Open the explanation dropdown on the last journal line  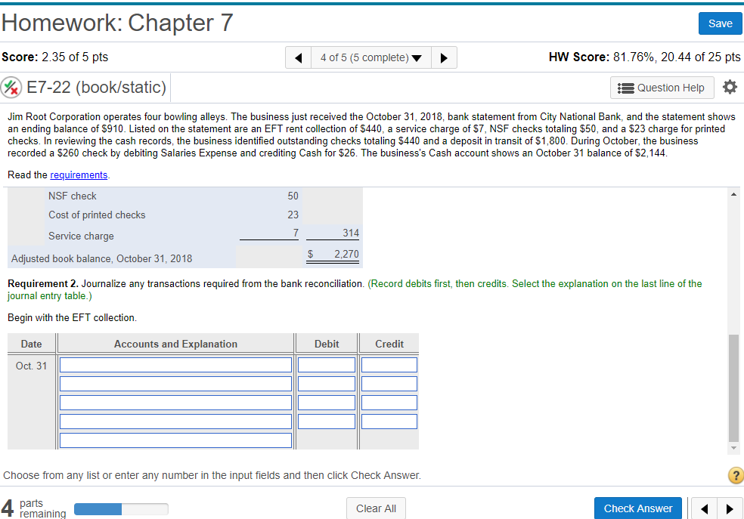click(x=175, y=440)
